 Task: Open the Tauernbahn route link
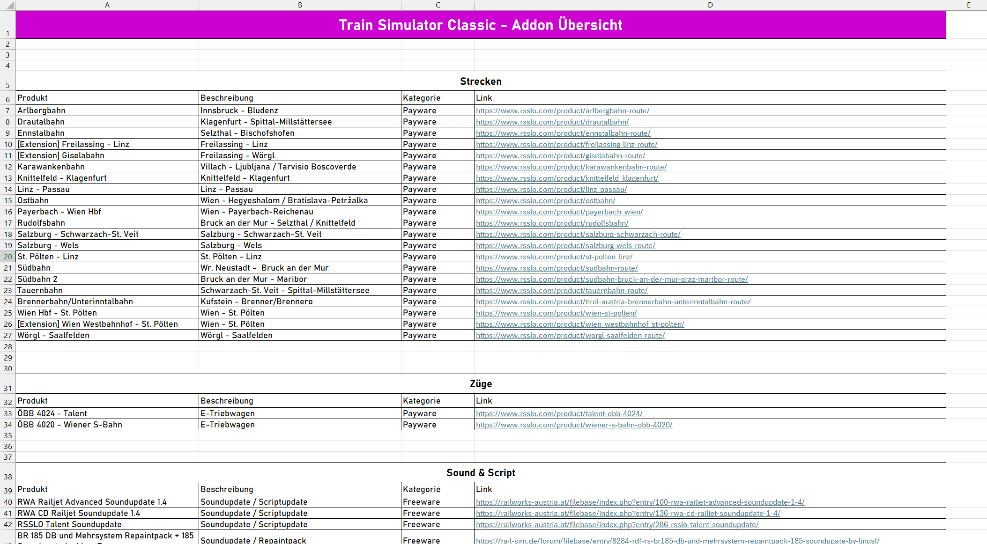point(562,291)
